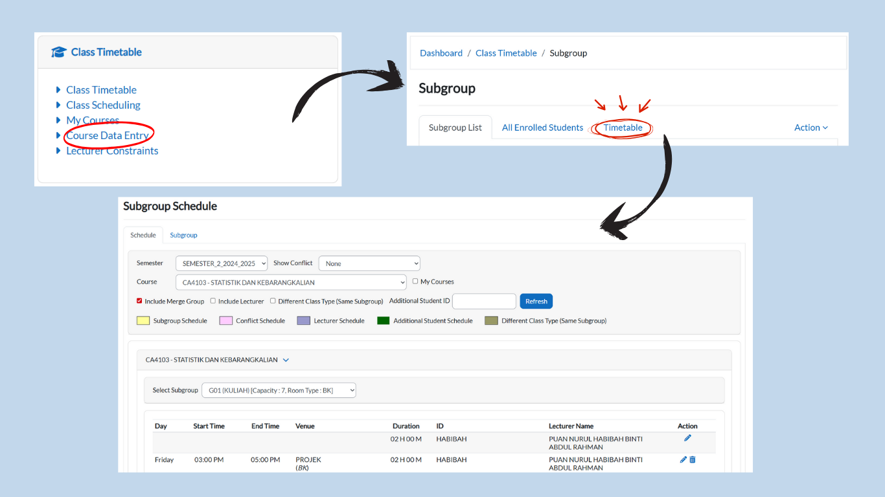Image resolution: width=885 pixels, height=497 pixels.
Task: Click the arrow bullet beside Lecturer Constraints
Action: pyautogui.click(x=58, y=151)
